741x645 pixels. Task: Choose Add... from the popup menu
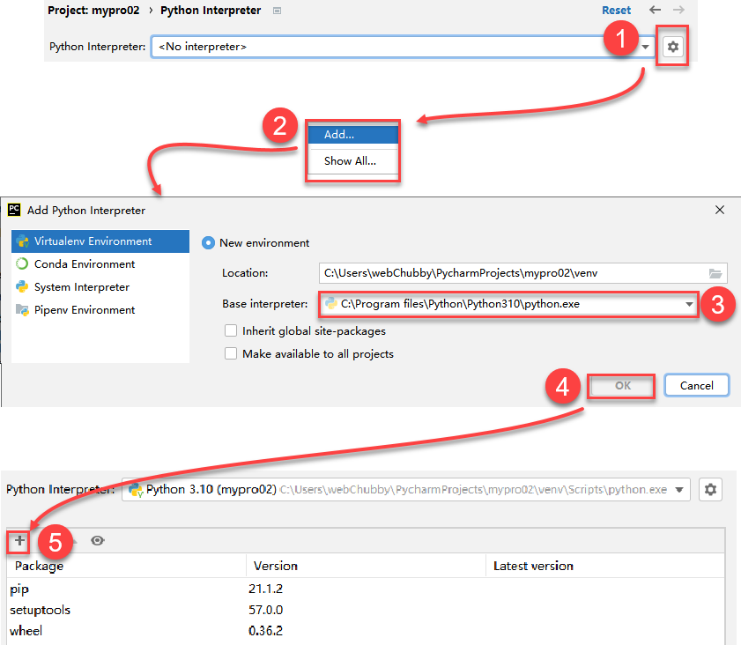353,135
